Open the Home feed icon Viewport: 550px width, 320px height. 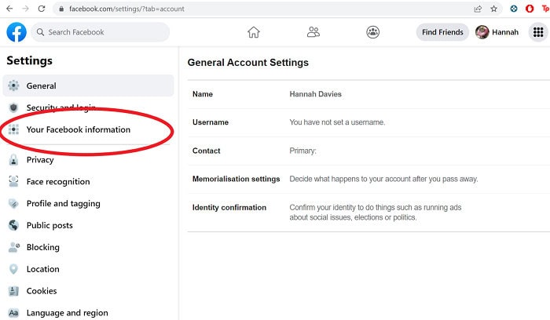tap(254, 32)
